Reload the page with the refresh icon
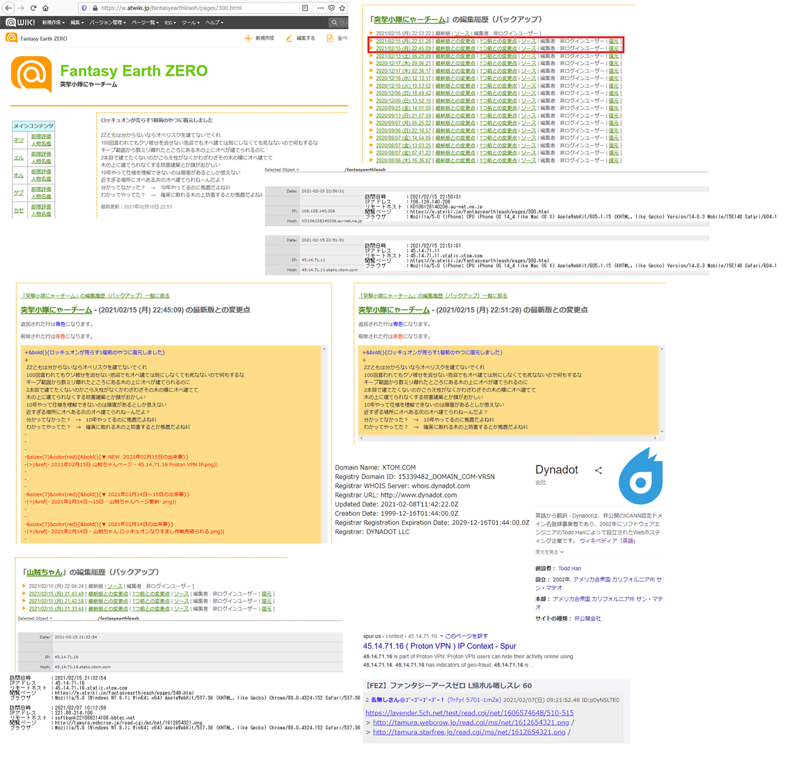This screenshot has height=765, width=803. [33, 8]
